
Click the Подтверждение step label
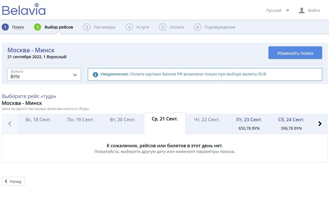coord(220,27)
